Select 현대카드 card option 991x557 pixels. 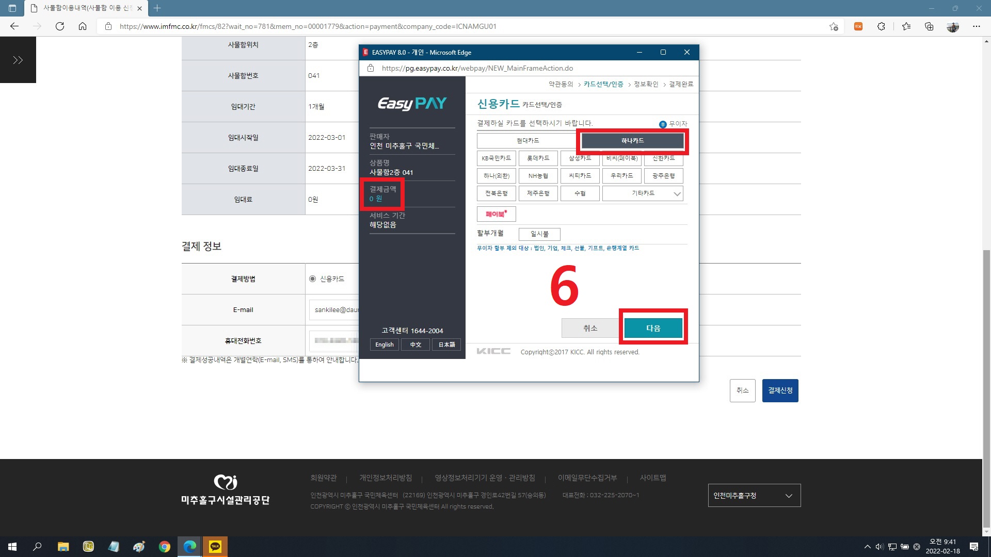tap(528, 141)
